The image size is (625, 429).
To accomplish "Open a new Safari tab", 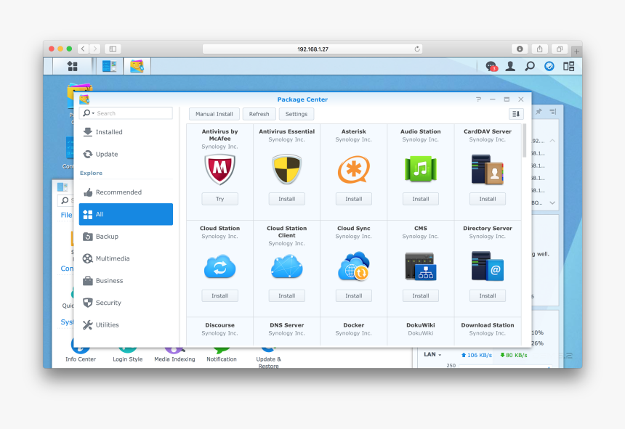I will point(576,52).
